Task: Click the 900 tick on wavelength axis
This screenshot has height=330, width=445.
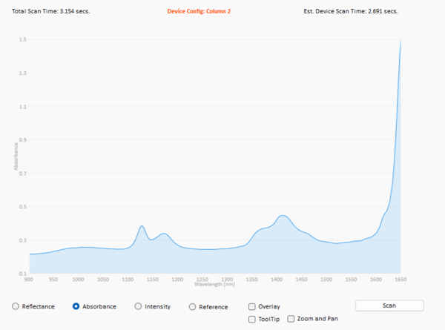Action: click(x=29, y=280)
